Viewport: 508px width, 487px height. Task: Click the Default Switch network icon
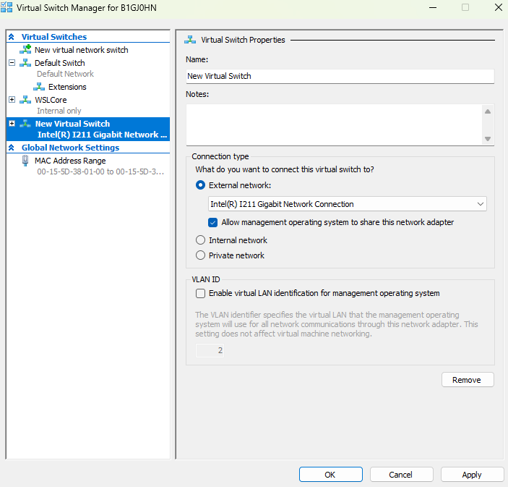point(25,63)
